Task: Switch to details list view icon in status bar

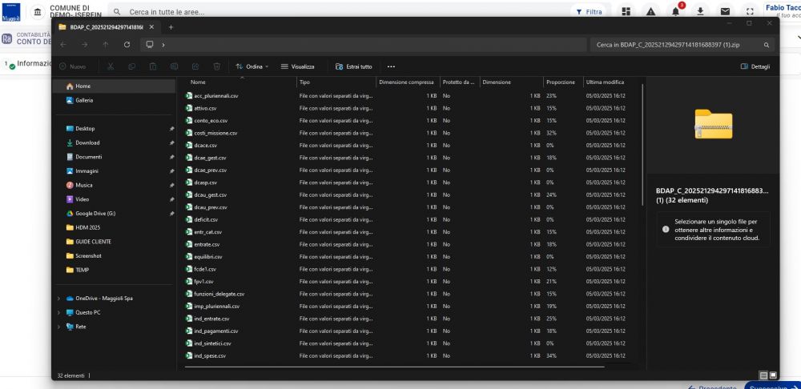Action: [763, 375]
